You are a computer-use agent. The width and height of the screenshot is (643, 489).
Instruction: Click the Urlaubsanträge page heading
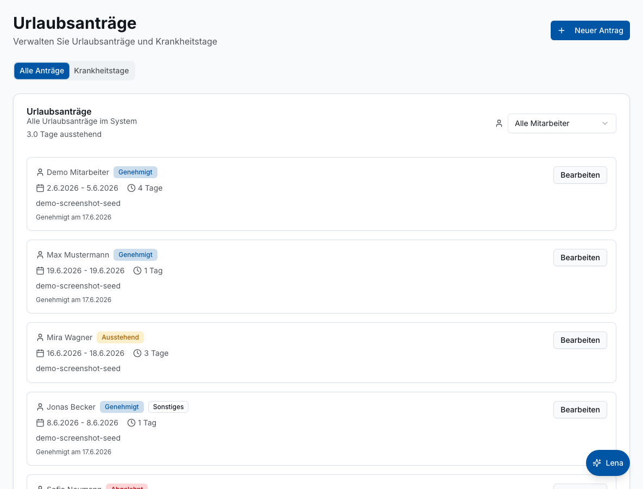click(x=74, y=23)
